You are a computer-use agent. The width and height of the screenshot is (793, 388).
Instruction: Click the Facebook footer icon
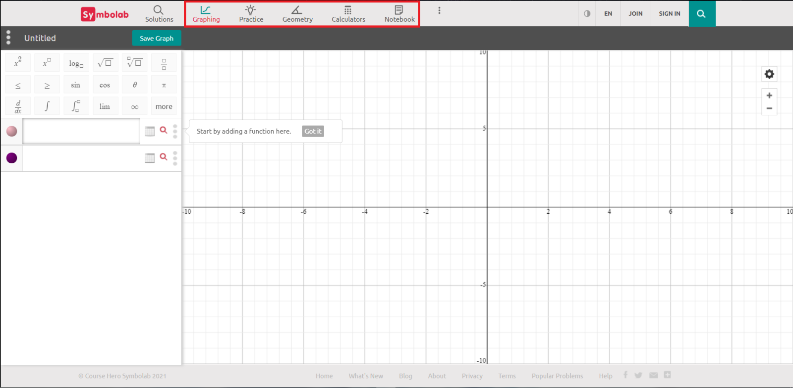pyautogui.click(x=625, y=375)
